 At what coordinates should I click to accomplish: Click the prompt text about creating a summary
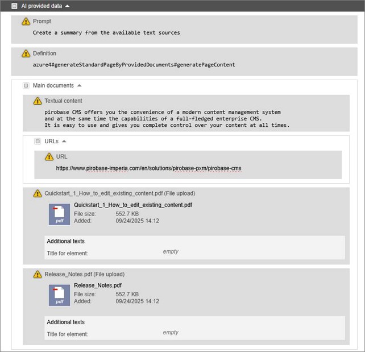[106, 32]
